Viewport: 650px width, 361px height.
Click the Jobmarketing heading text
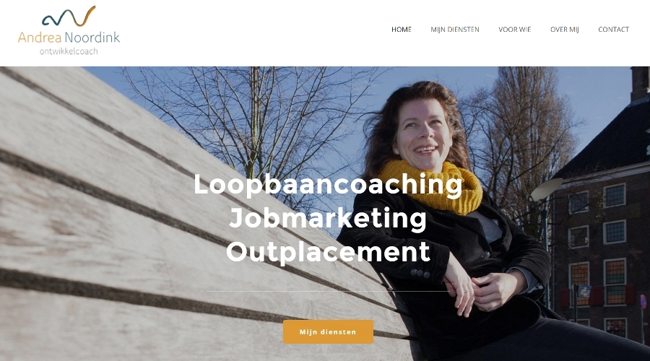point(327,217)
